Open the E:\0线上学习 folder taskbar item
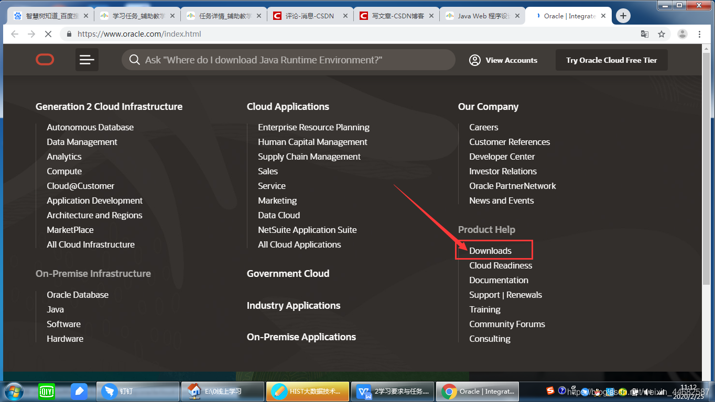The image size is (715, 402). coord(222,391)
